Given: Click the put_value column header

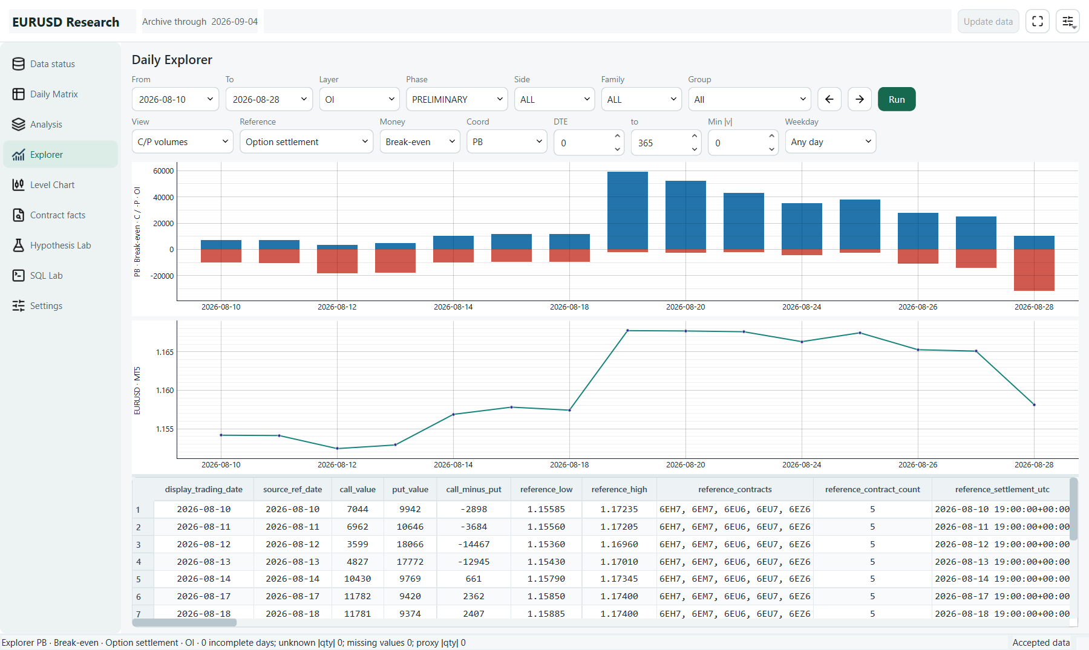Looking at the screenshot, I should click(410, 489).
